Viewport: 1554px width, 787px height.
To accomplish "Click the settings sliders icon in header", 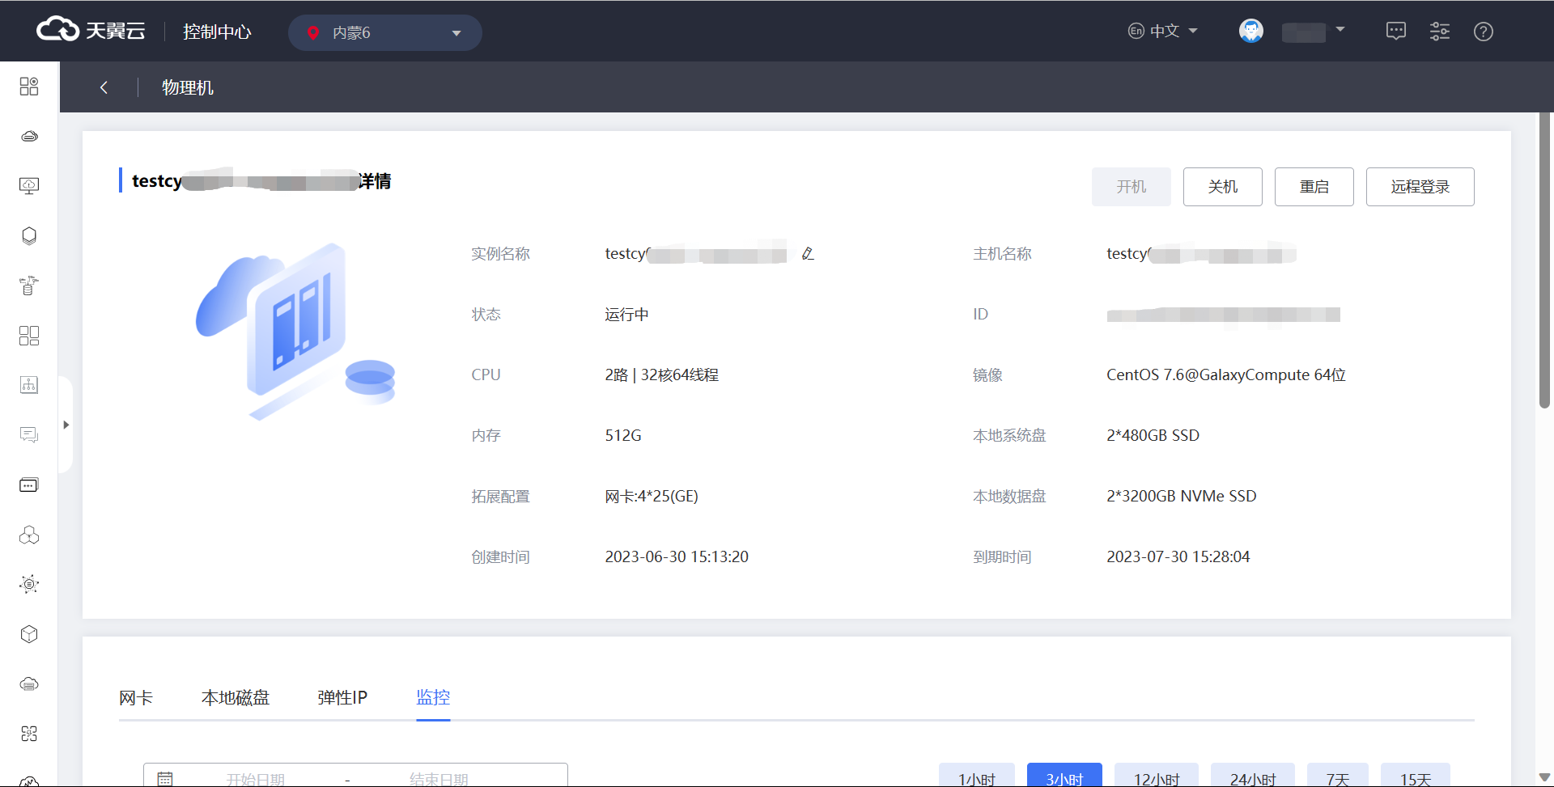I will click(x=1439, y=32).
